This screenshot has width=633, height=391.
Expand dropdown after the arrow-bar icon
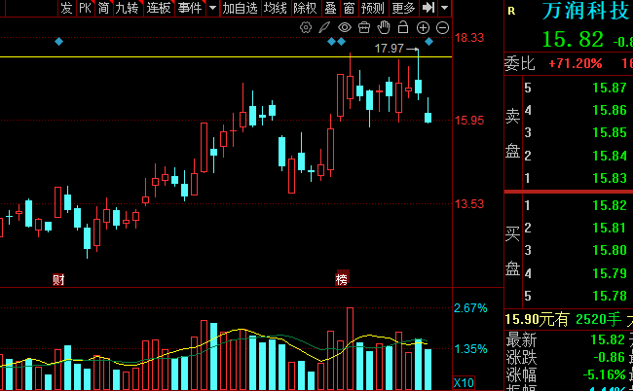click(x=444, y=8)
